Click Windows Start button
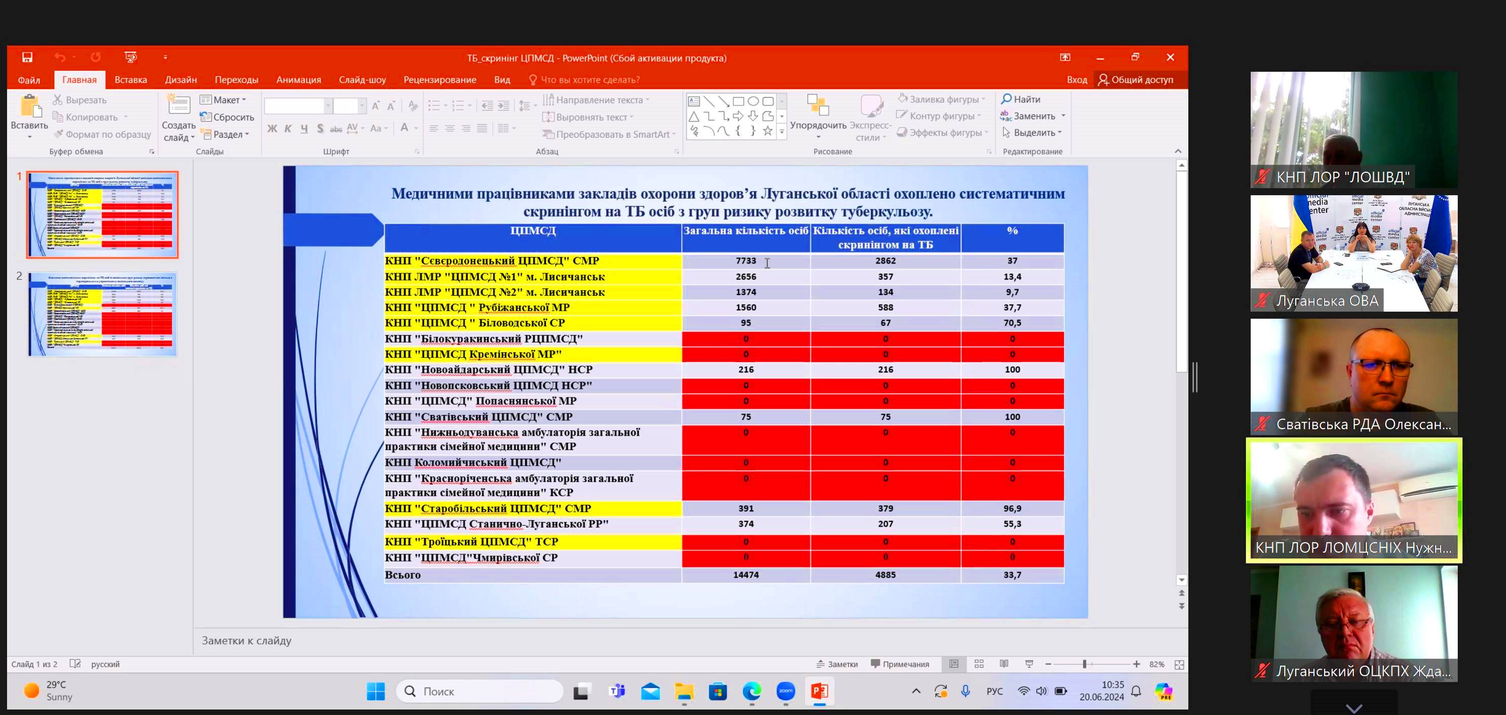The height and width of the screenshot is (715, 1506). point(375,692)
